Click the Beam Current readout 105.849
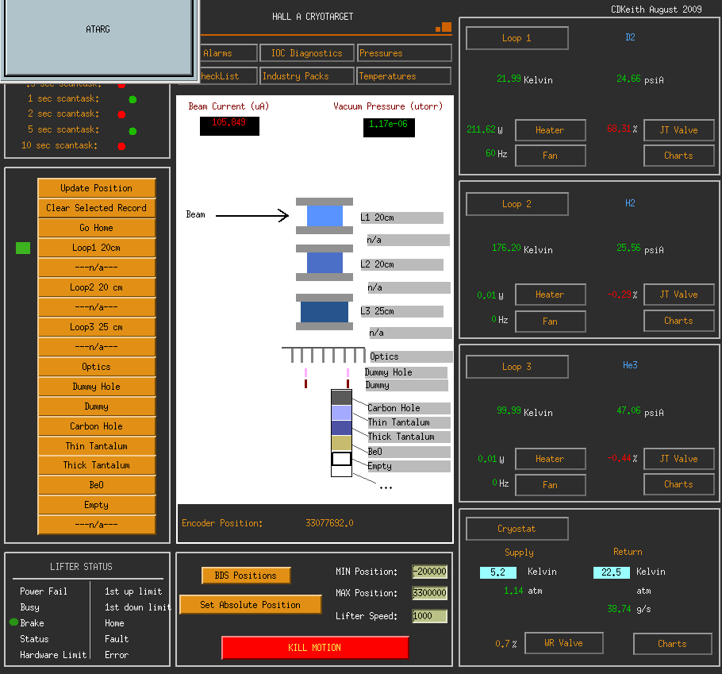Screen dimensions: 722x674 pyautogui.click(x=229, y=125)
